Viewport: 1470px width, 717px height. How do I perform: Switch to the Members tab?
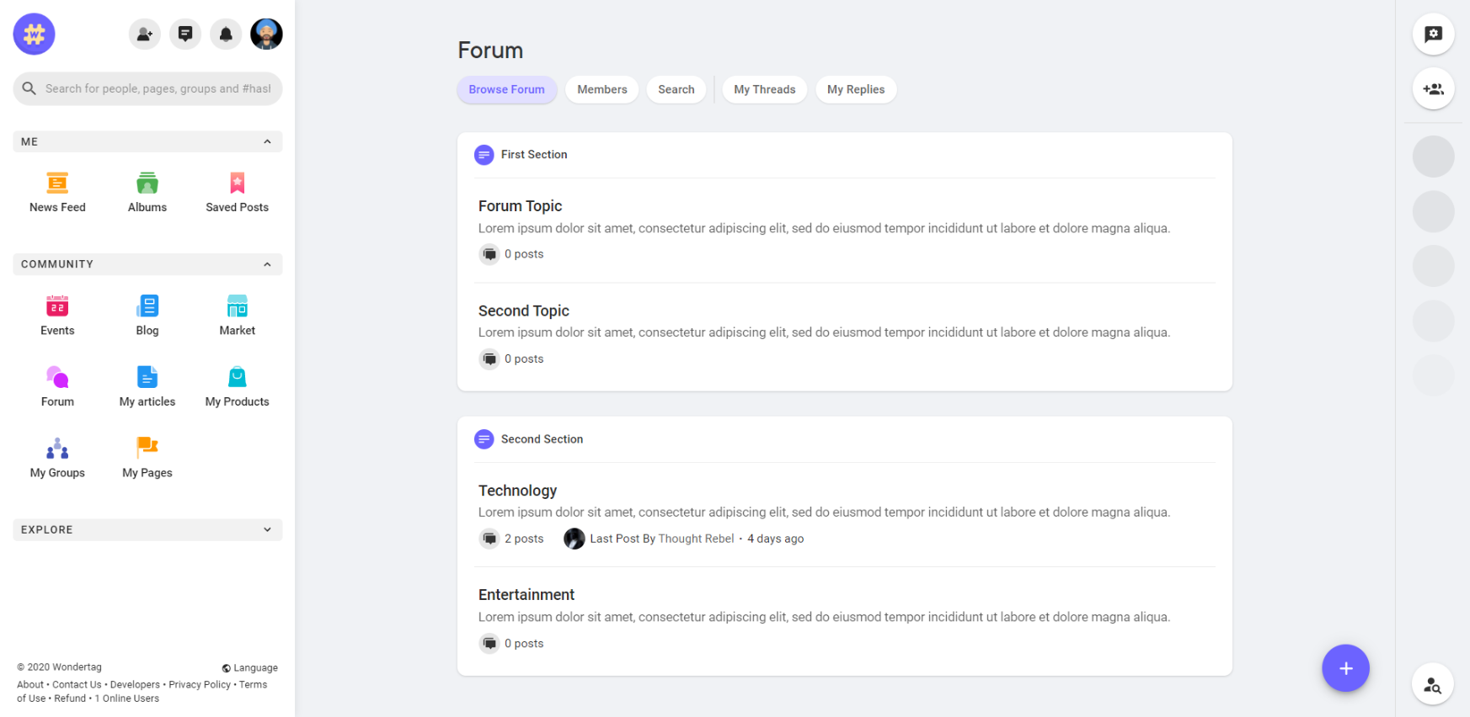click(601, 89)
